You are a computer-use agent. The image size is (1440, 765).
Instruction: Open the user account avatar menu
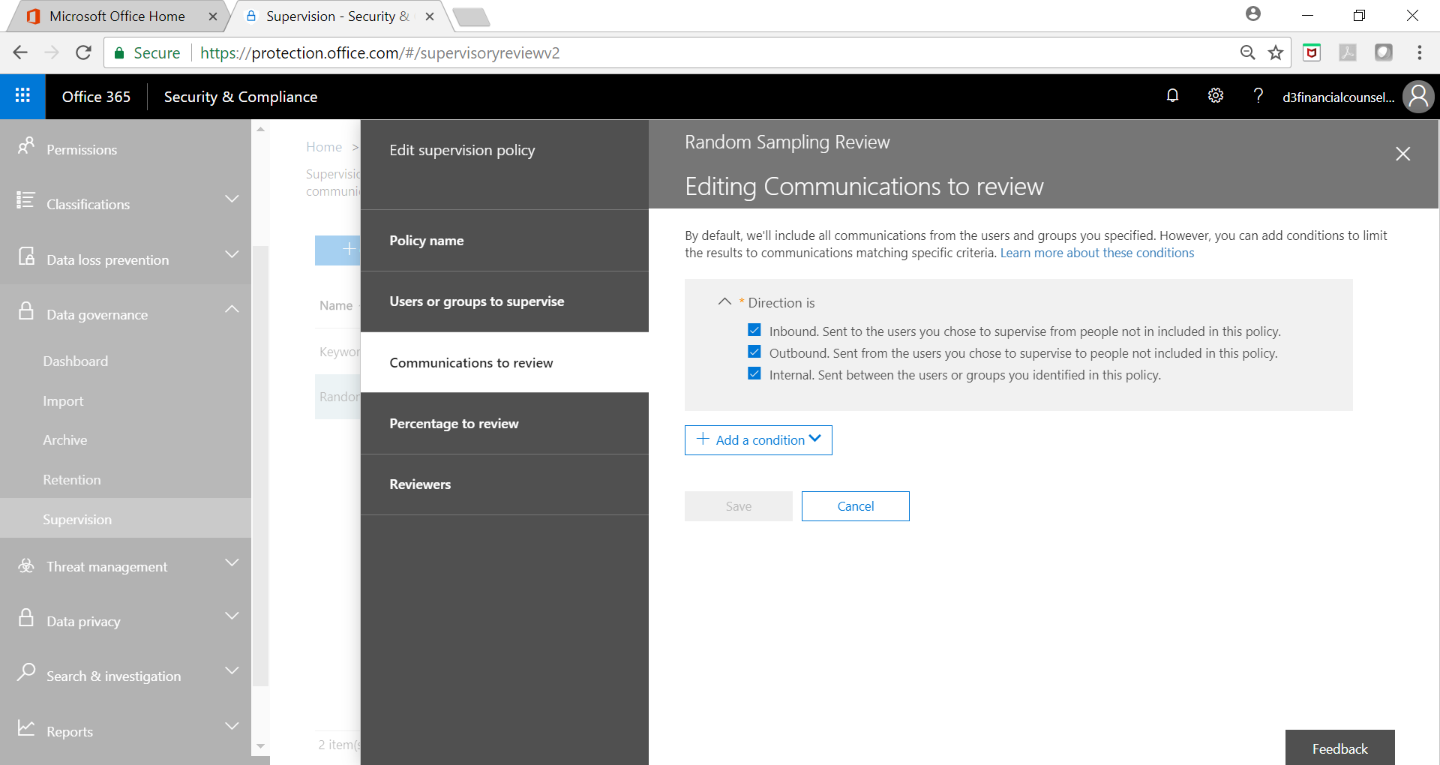point(1417,97)
